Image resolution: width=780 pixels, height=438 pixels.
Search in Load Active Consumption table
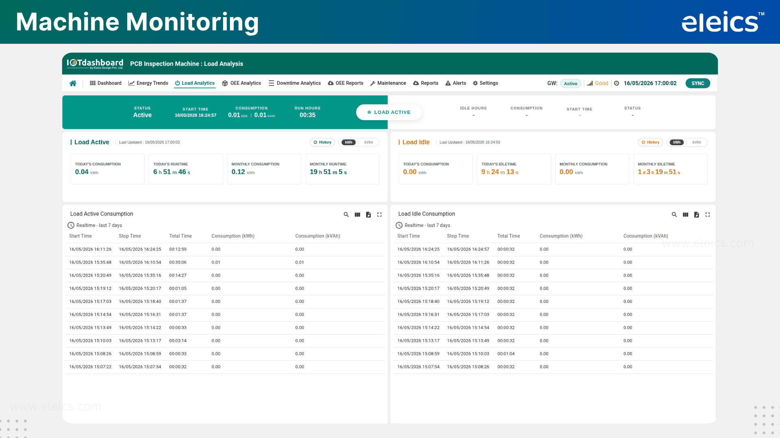pyautogui.click(x=346, y=215)
